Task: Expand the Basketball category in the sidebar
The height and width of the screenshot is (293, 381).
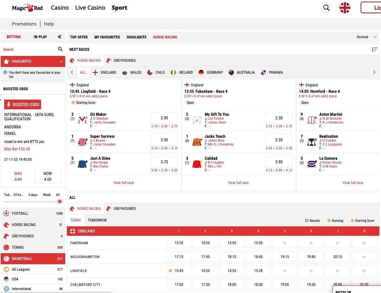Action: click(33, 259)
